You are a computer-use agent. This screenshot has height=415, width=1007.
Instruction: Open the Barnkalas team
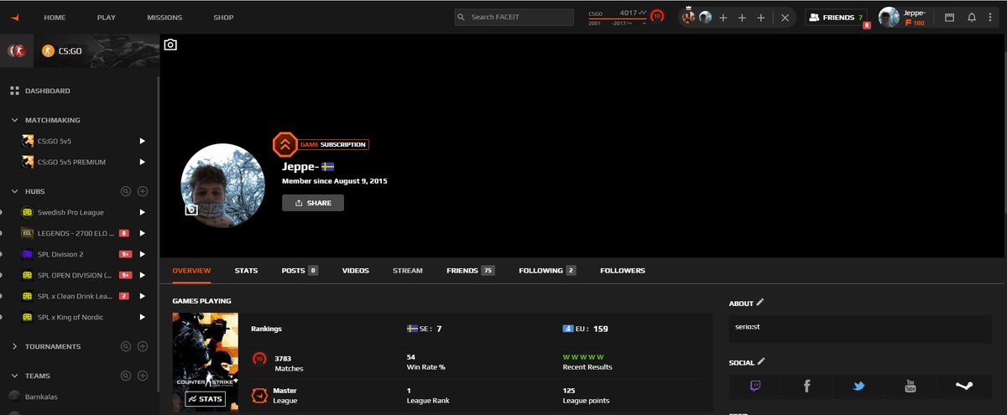(x=39, y=397)
